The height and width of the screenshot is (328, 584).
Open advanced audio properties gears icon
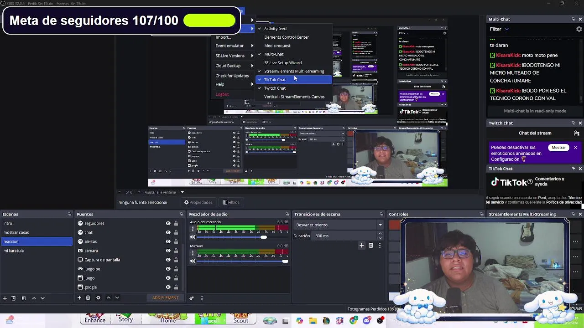coord(192,298)
